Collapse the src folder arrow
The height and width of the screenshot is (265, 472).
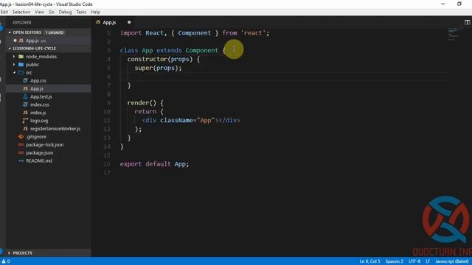pyautogui.click(x=14, y=73)
